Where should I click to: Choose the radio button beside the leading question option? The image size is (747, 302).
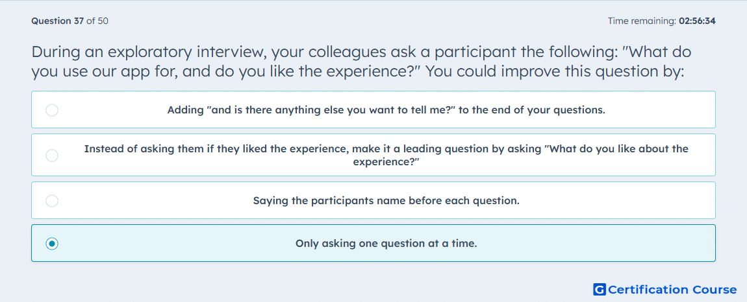tap(52, 156)
